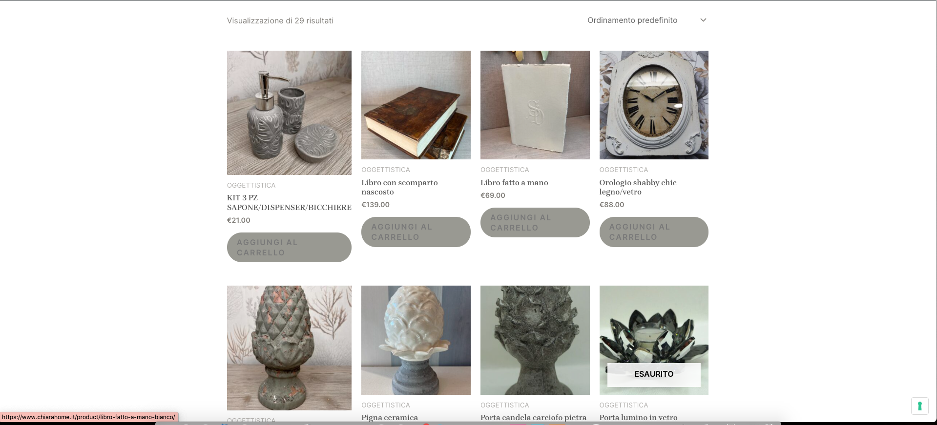Open the grey soap dispenser kit thumbnail
The height and width of the screenshot is (425, 937).
coord(289,113)
